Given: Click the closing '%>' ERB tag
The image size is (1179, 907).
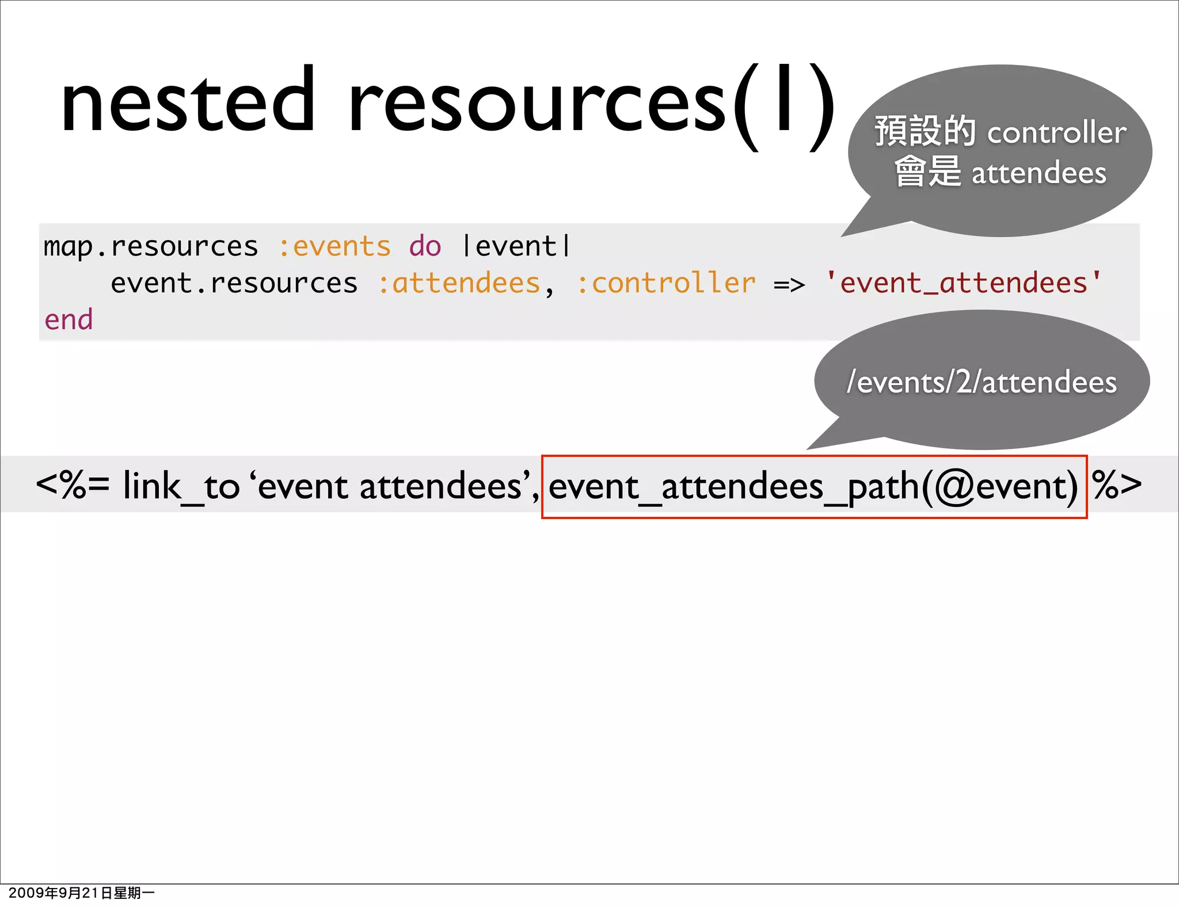Looking at the screenshot, I should click(1116, 485).
